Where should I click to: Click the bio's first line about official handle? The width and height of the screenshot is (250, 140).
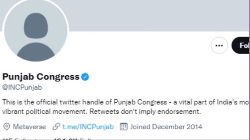point(126,102)
